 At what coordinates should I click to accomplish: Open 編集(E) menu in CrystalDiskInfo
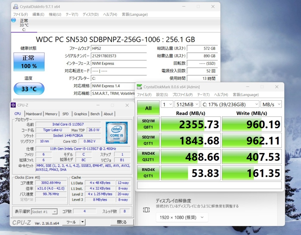coord(38,14)
